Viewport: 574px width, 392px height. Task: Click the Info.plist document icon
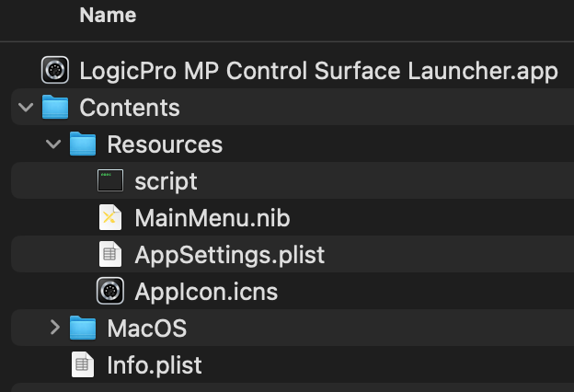[x=83, y=364]
